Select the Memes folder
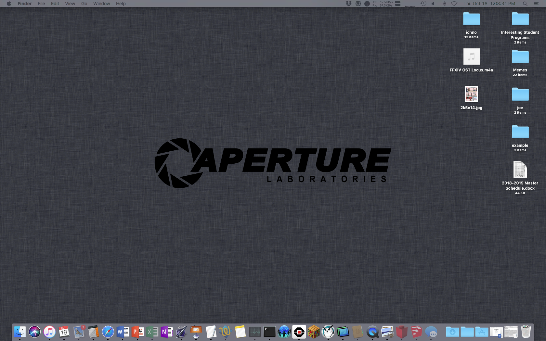Viewport: 546px width, 341px height. point(520,57)
